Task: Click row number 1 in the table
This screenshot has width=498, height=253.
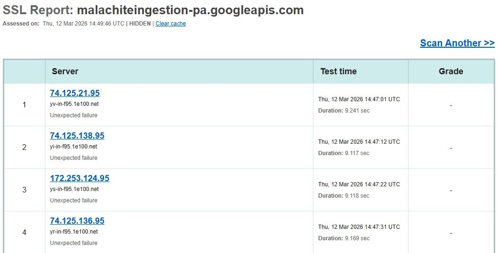Action: tap(25, 105)
